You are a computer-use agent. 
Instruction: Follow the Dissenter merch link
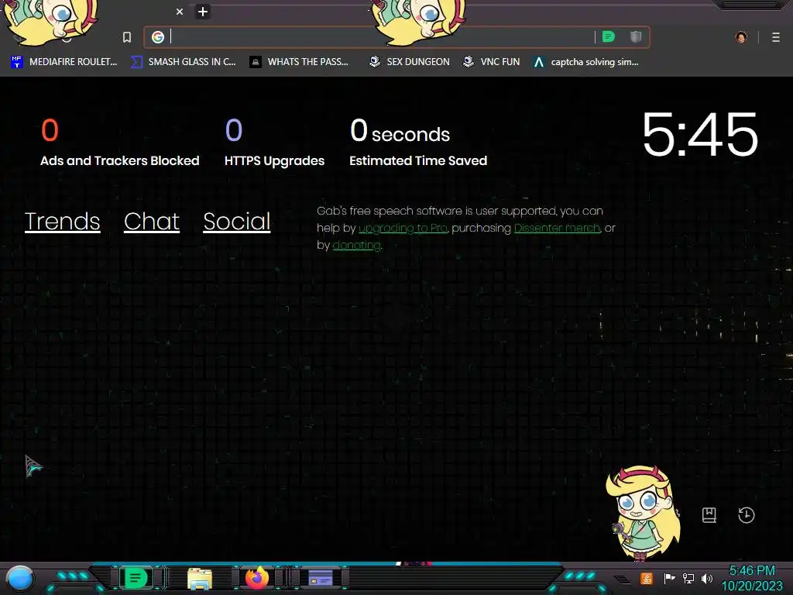(x=557, y=229)
